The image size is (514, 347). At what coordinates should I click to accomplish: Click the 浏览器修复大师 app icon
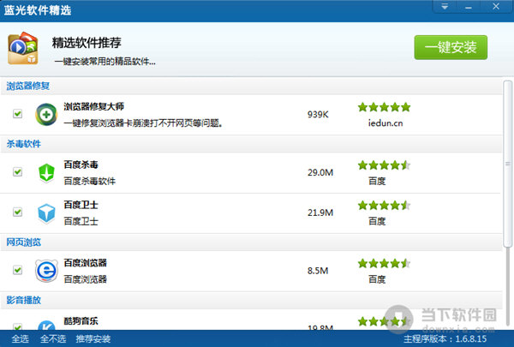point(46,115)
